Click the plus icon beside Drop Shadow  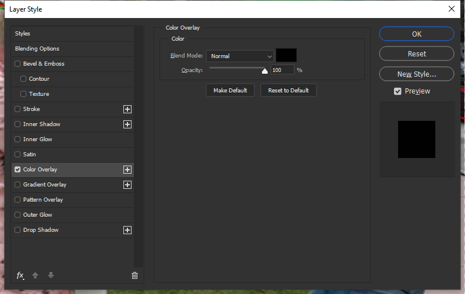tap(127, 230)
